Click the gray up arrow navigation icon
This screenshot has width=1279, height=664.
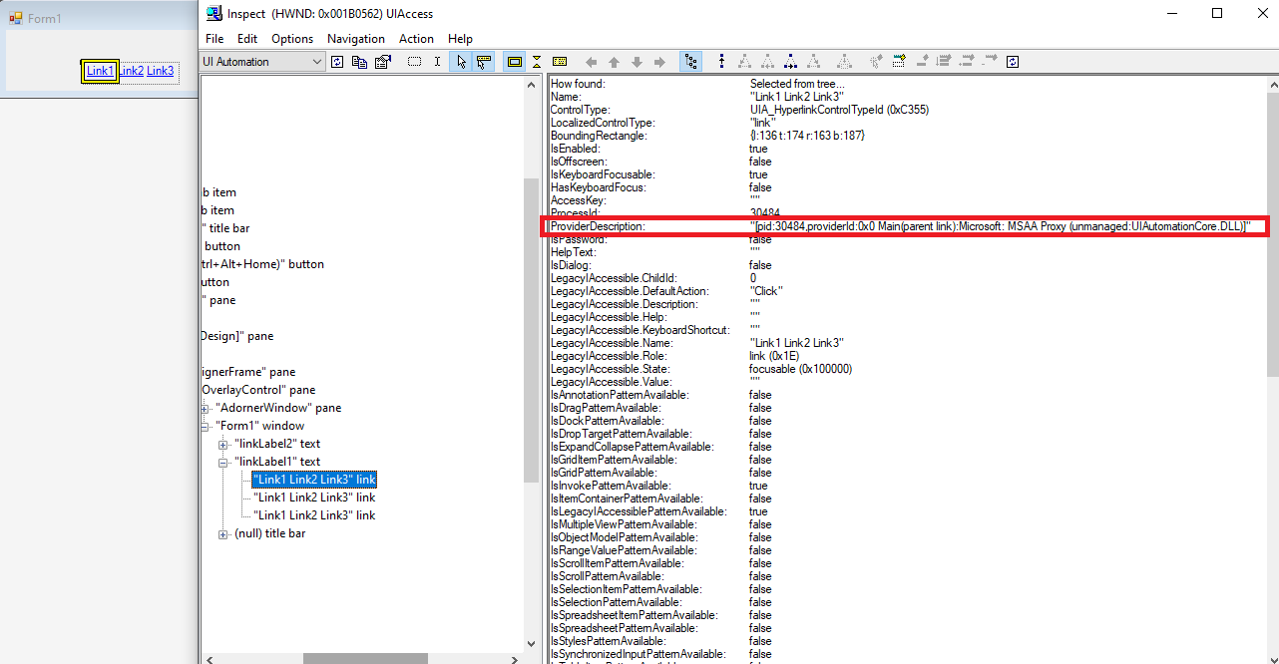tap(614, 62)
